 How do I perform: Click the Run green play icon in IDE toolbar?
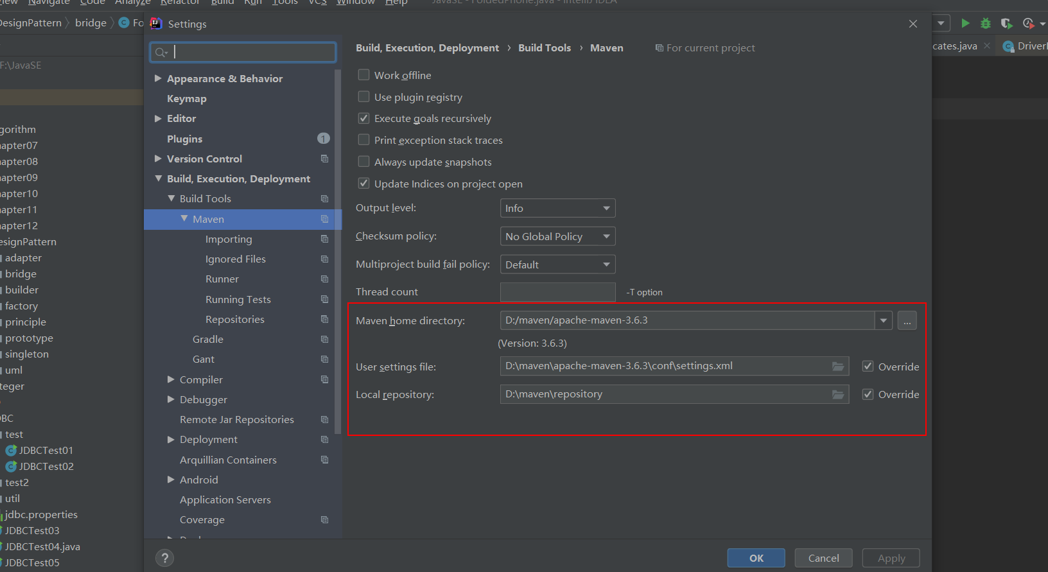pos(965,24)
